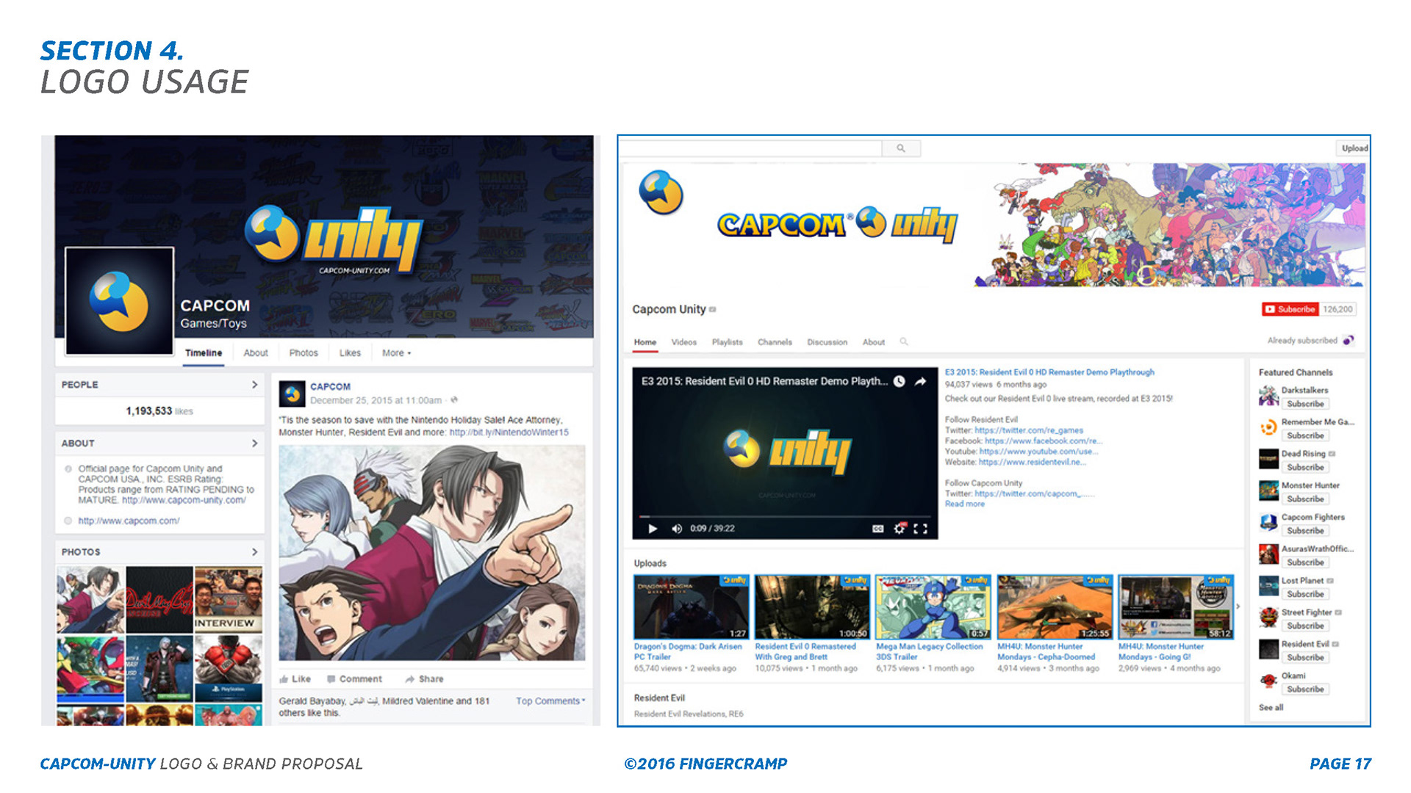Viewport: 1411px width, 793px height.
Task: Open the Facebook About tab
Action: click(256, 353)
